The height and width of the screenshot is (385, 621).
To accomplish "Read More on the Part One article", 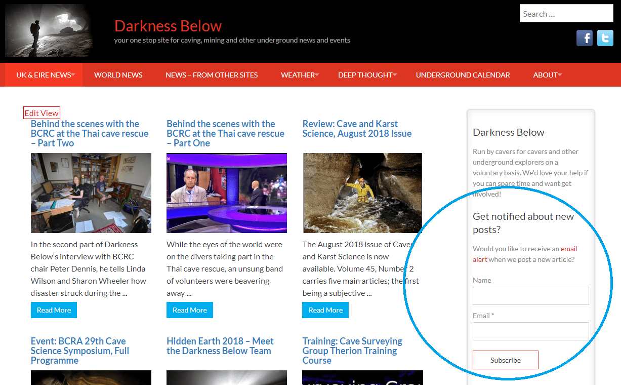I will point(190,310).
